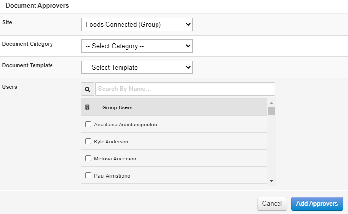This screenshot has height=214, width=348.
Task: Click the 'Kyle Anderson' name text
Action: click(x=111, y=142)
